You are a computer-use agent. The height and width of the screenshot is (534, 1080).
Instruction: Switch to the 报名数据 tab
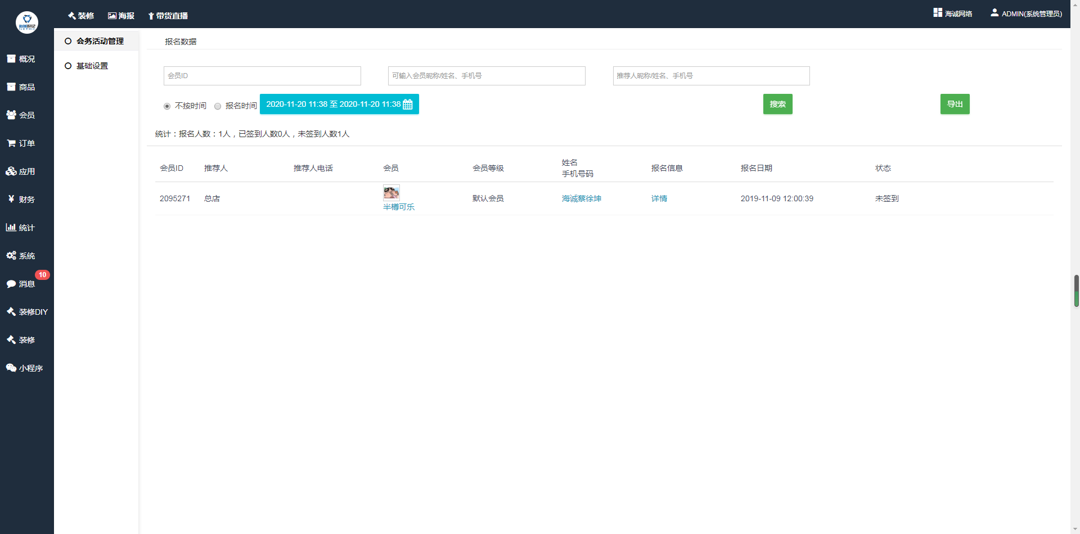tap(181, 42)
